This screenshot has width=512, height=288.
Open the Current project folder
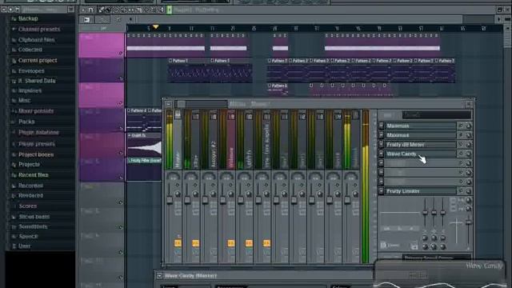point(38,61)
